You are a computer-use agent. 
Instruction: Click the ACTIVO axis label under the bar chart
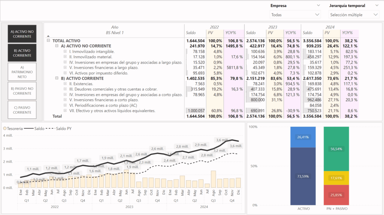pyautogui.click(x=303, y=209)
